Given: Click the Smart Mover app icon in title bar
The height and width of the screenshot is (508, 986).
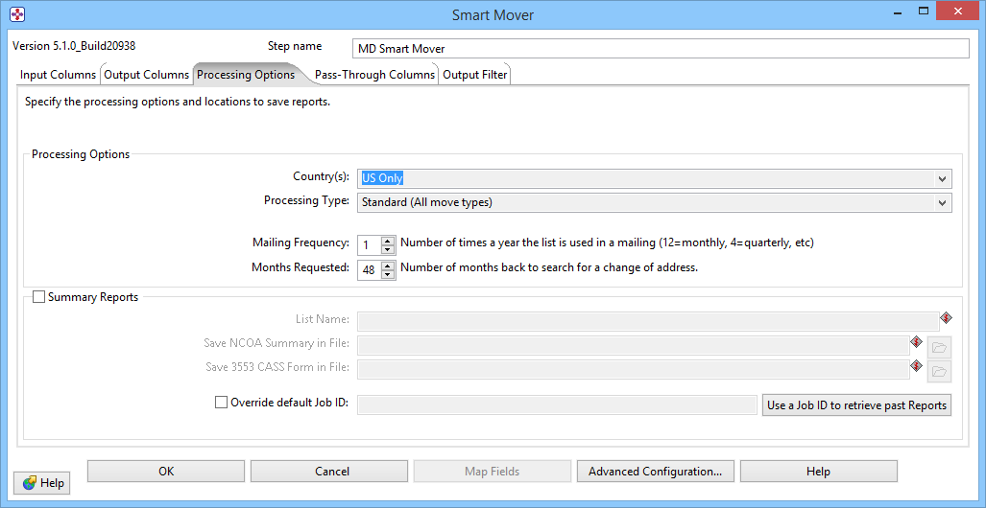Looking at the screenshot, I should click(x=16, y=14).
